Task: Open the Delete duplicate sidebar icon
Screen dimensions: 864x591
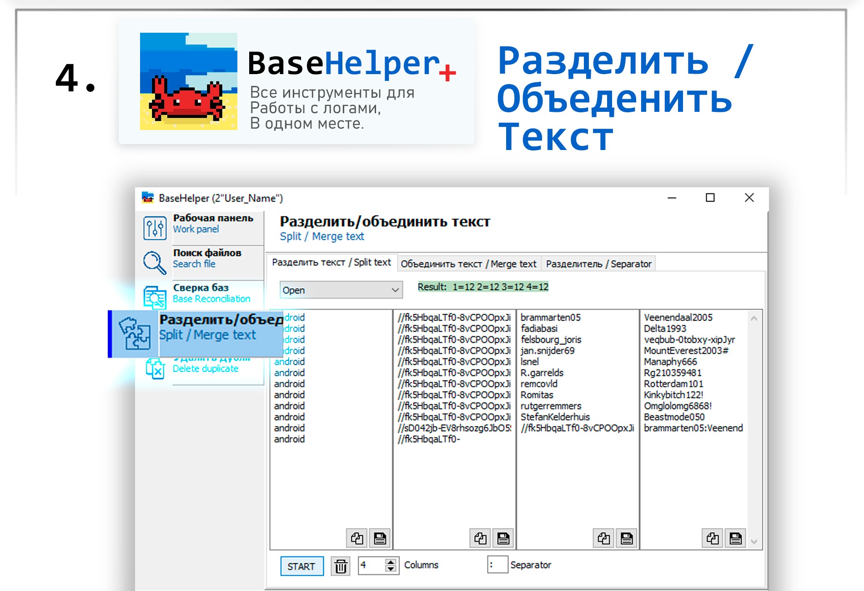Action: pyautogui.click(x=155, y=369)
